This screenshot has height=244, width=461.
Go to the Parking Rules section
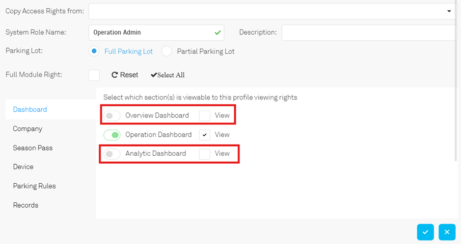pos(34,186)
